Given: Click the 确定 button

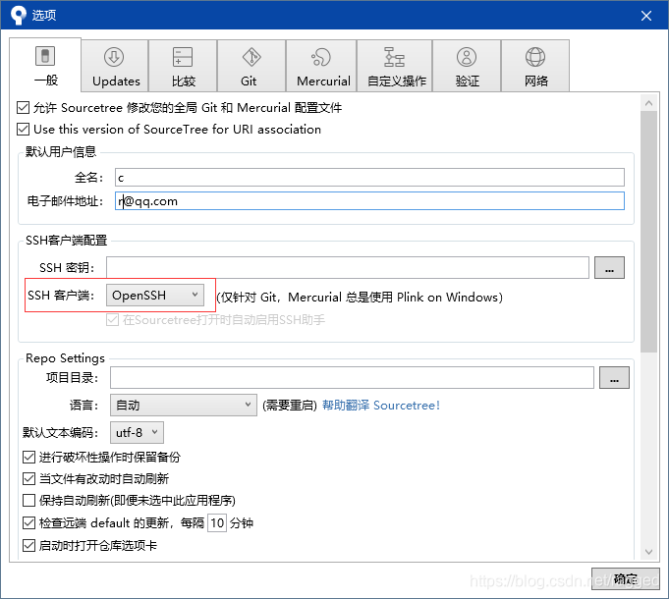Looking at the screenshot, I should pyautogui.click(x=625, y=578).
